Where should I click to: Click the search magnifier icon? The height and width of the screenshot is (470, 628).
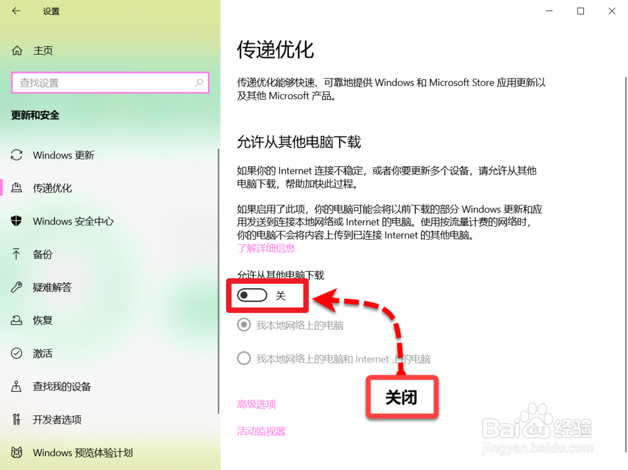click(x=198, y=82)
